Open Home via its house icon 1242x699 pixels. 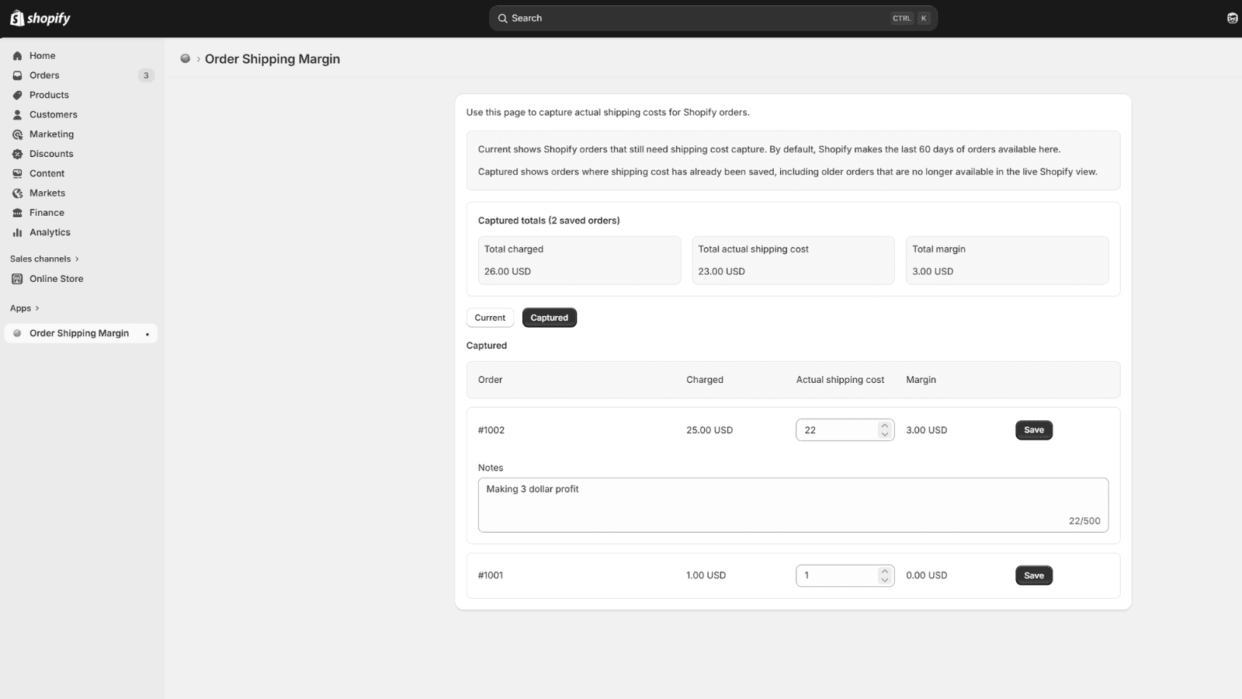point(17,56)
